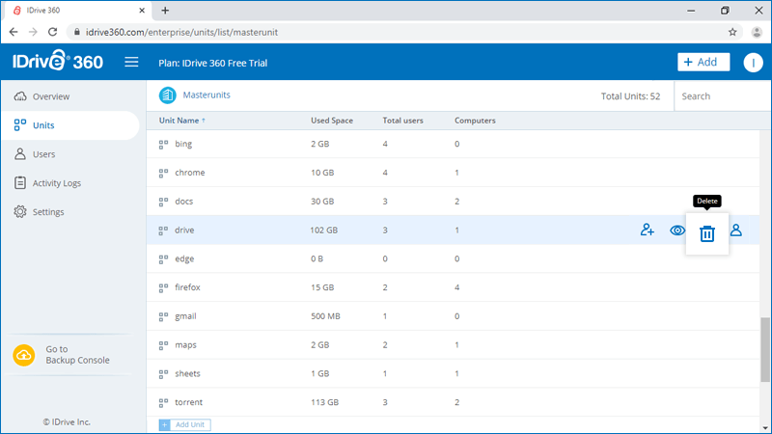The width and height of the screenshot is (772, 434).
Task: Click the 113 GB used space value
Action: [x=324, y=402]
